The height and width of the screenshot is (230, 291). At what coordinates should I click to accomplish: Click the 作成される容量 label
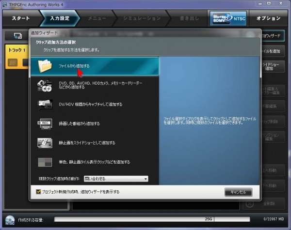point(31,220)
